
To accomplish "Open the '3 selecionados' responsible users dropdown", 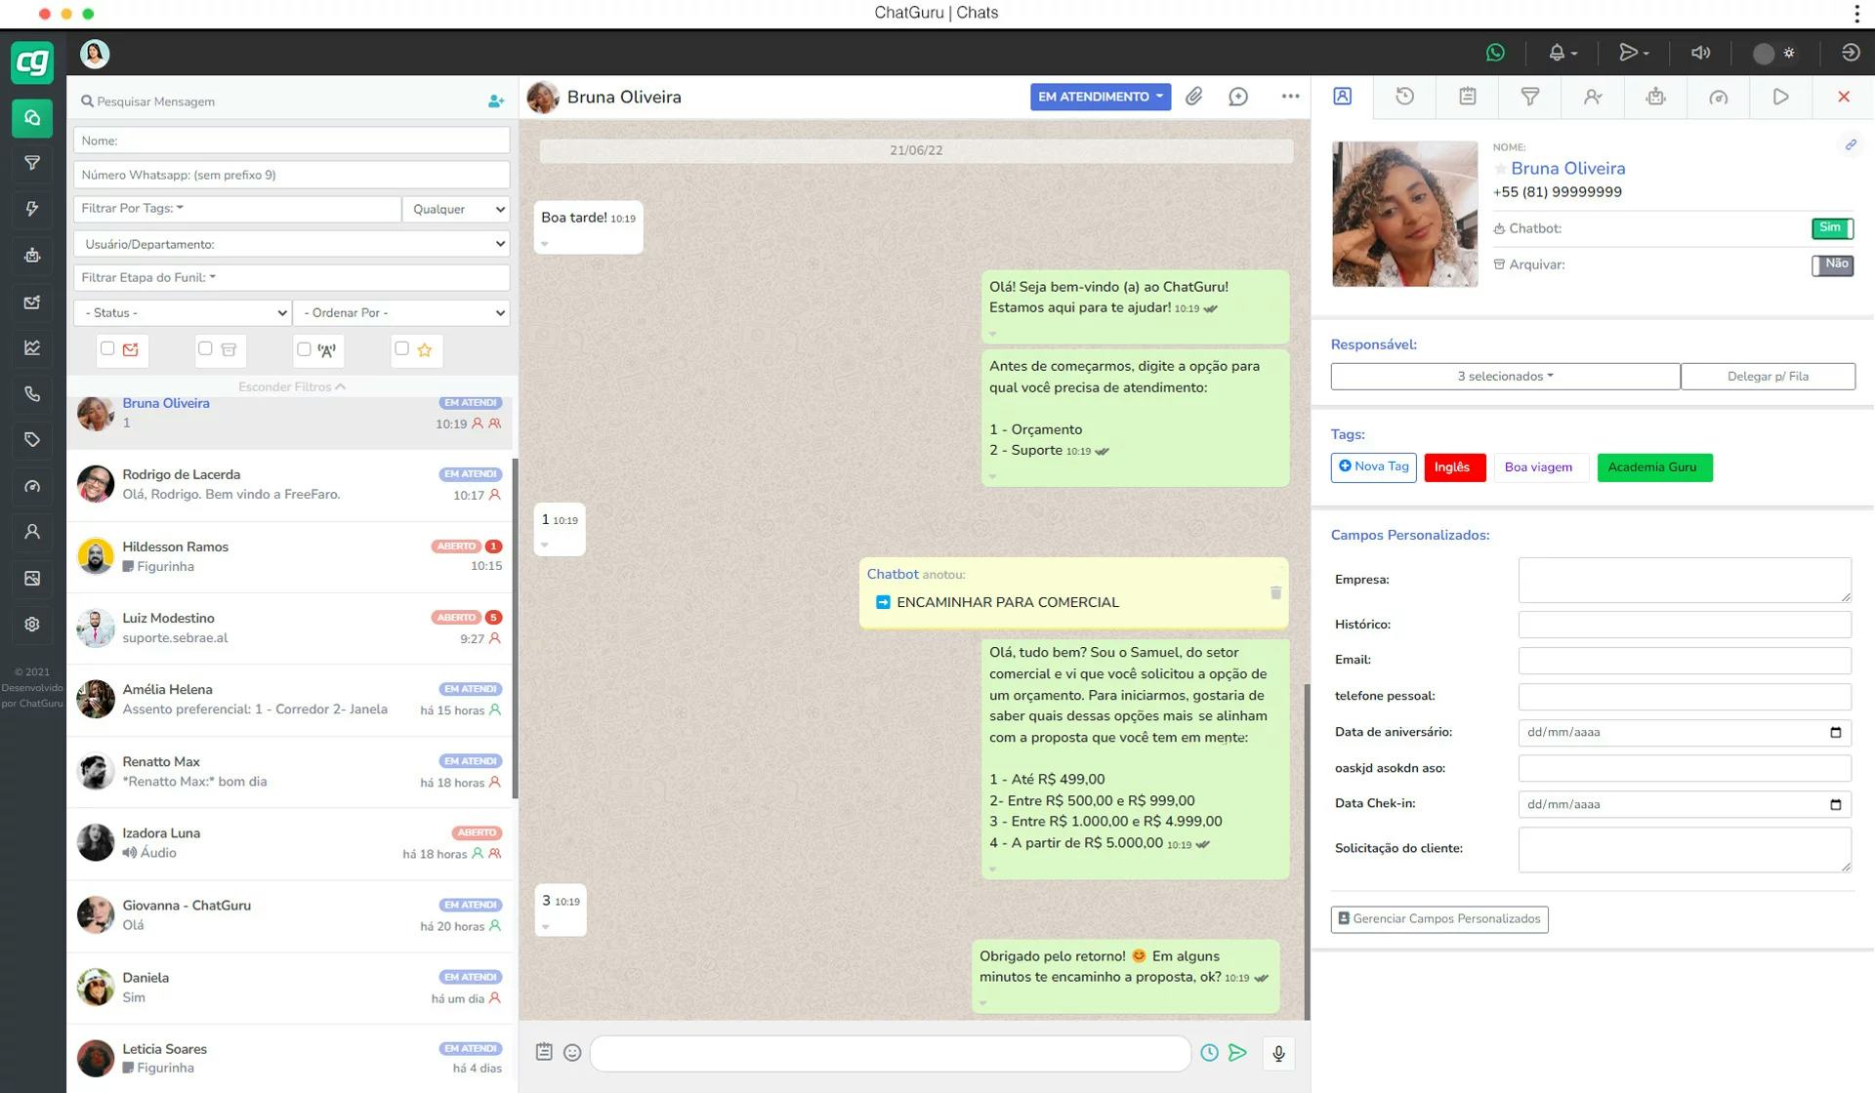I will (x=1504, y=375).
